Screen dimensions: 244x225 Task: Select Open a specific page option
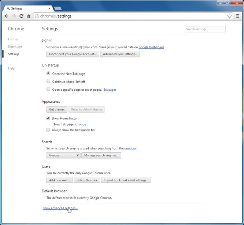pyautogui.click(x=48, y=89)
